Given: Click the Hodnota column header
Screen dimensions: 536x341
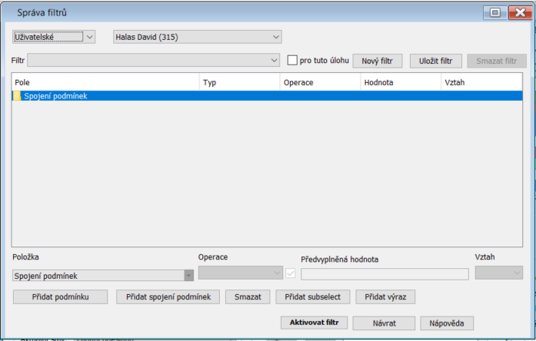Looking at the screenshot, I should tap(400, 81).
